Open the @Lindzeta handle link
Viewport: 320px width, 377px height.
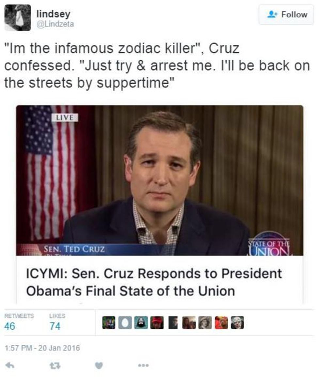pos(56,24)
